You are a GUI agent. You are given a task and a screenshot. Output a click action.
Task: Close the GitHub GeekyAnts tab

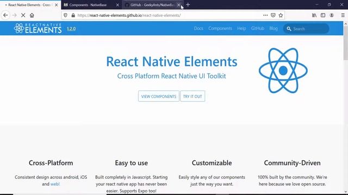pos(179,5)
